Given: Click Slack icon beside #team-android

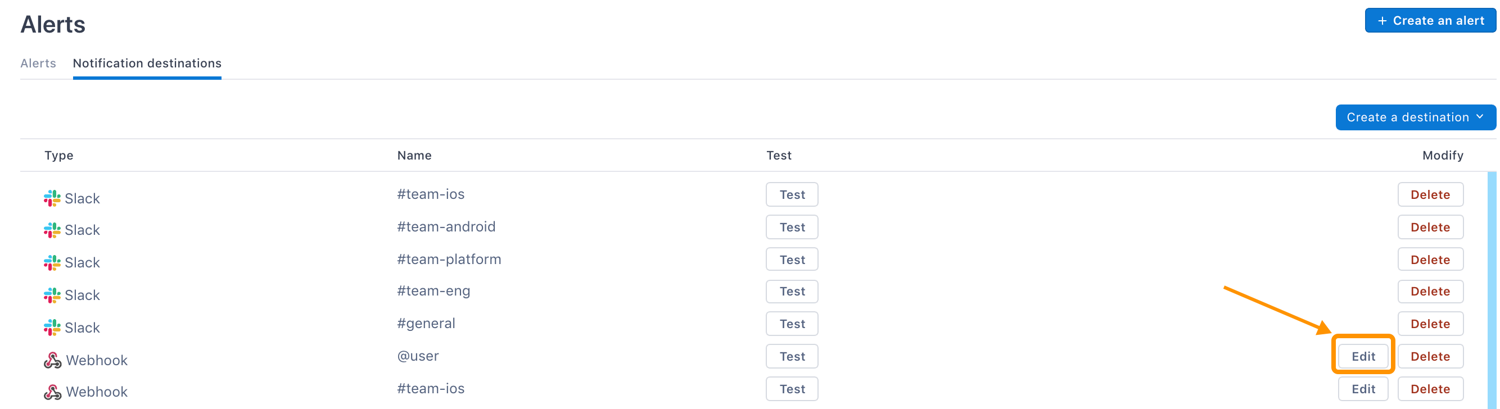Looking at the screenshot, I should tap(52, 230).
